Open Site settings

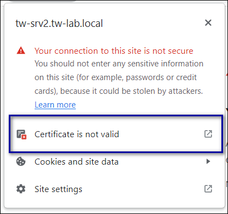(x=114, y=189)
